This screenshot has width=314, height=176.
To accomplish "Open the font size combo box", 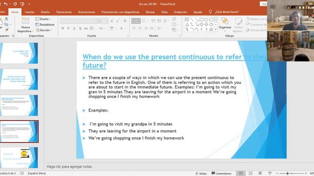I will click(103, 21).
